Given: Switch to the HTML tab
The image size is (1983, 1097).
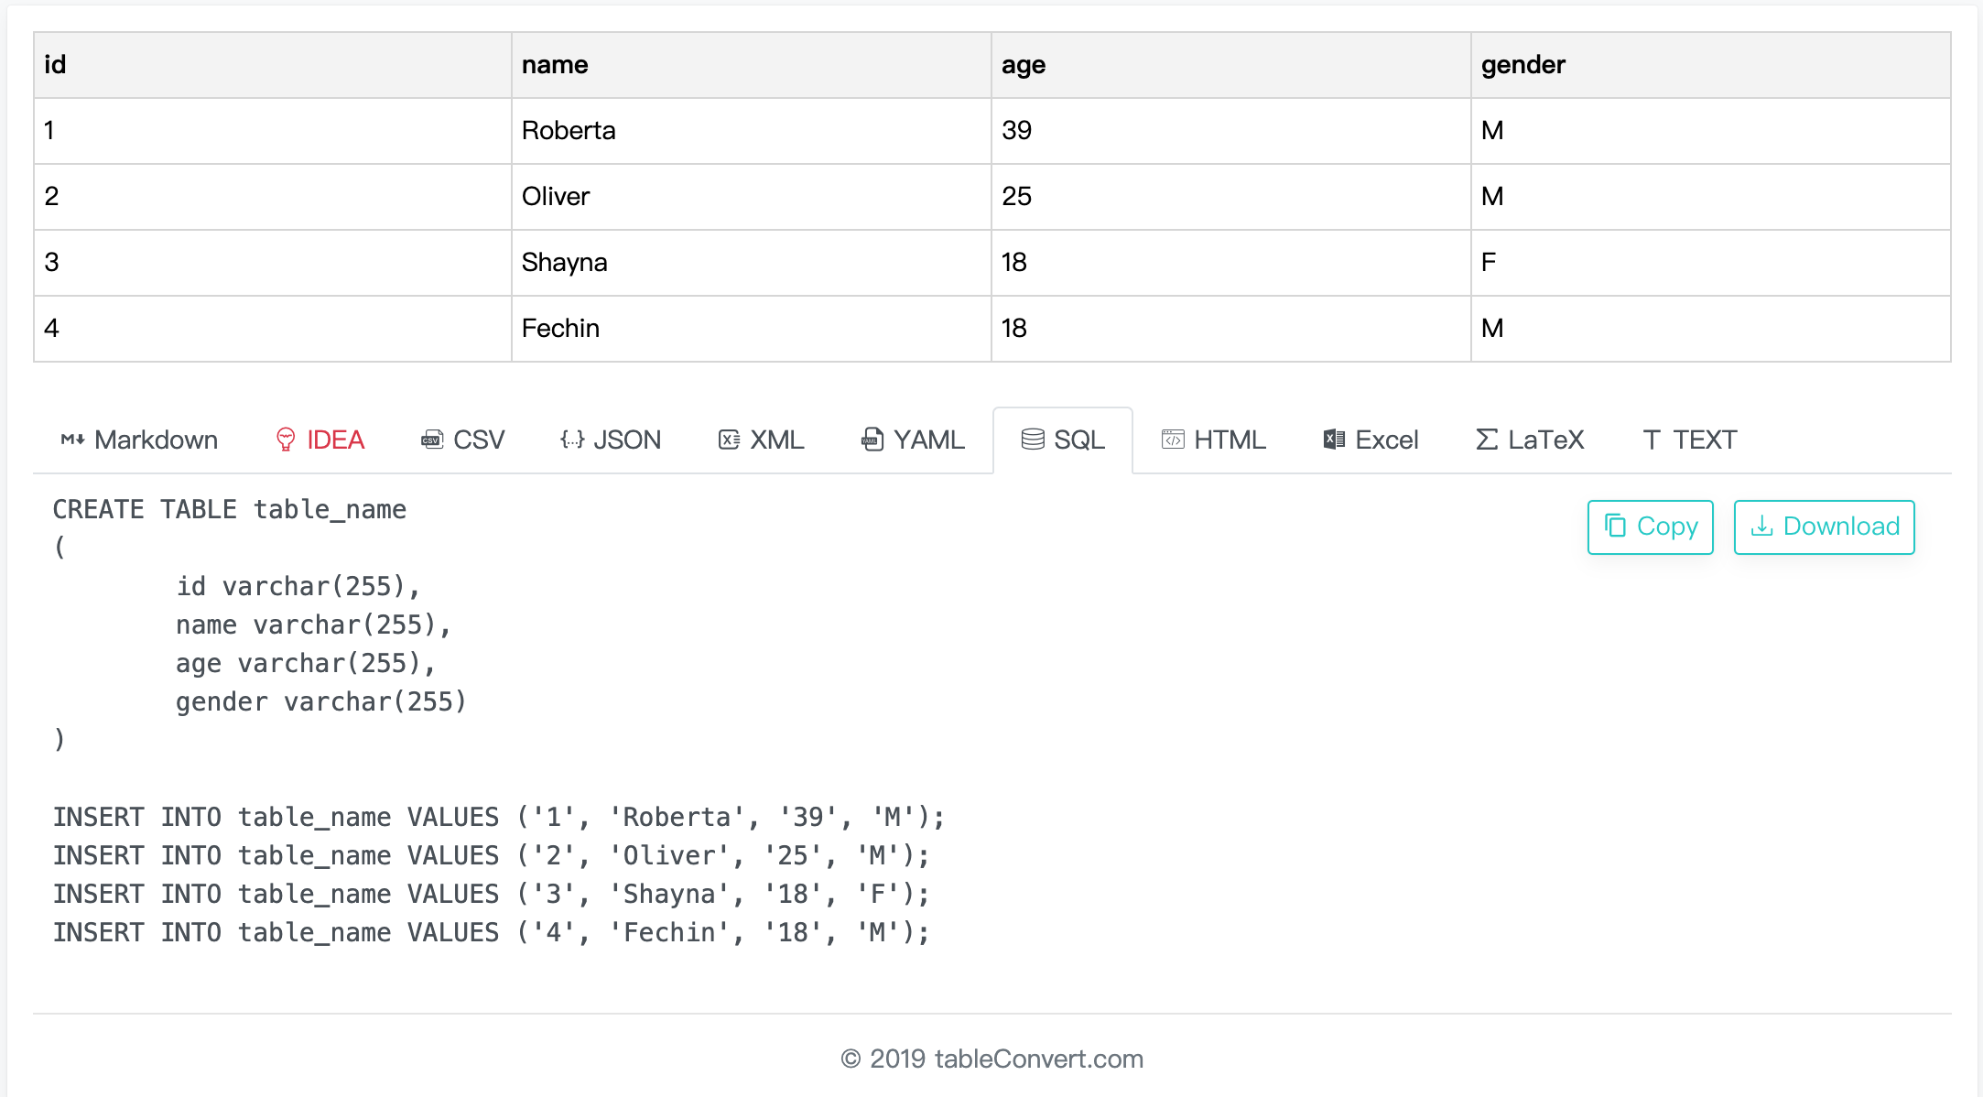Looking at the screenshot, I should 1215,440.
